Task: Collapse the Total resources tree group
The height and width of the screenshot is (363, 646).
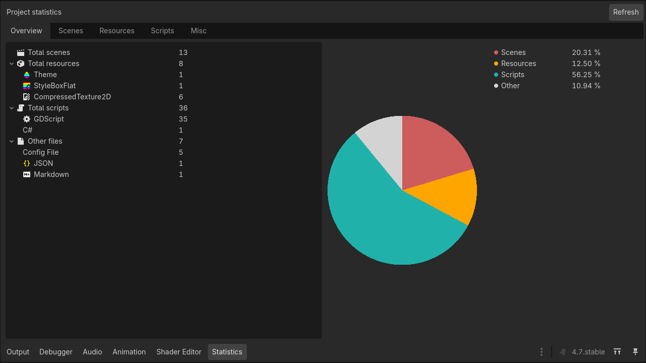Action: tap(12, 64)
